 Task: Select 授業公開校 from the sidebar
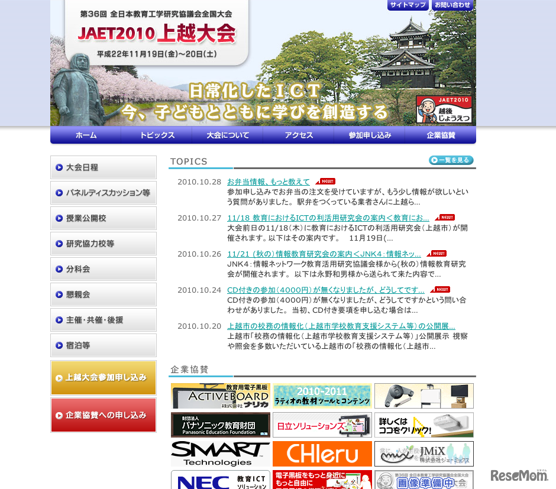[x=104, y=218]
